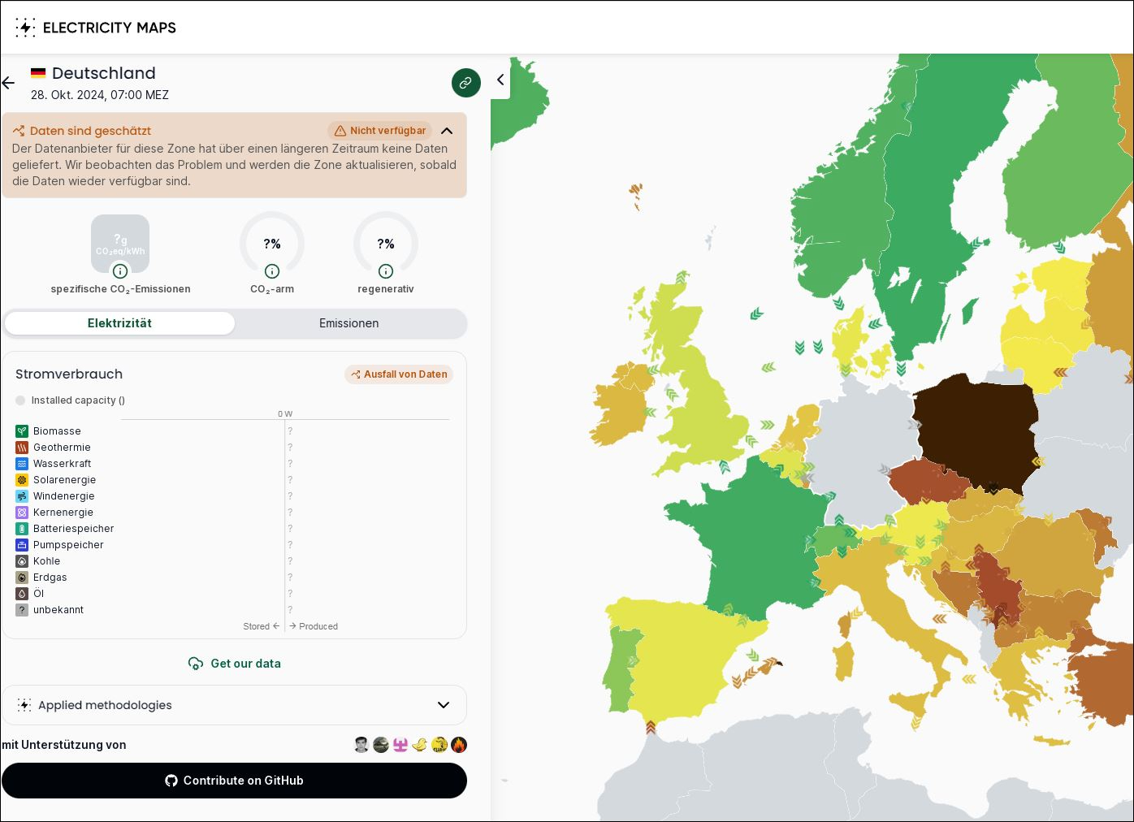This screenshot has width=1134, height=822.
Task: Click the Batteriespeicher icon
Action: point(22,529)
